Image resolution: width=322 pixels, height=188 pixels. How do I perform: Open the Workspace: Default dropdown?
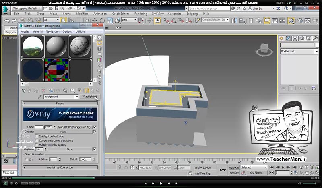27,8
